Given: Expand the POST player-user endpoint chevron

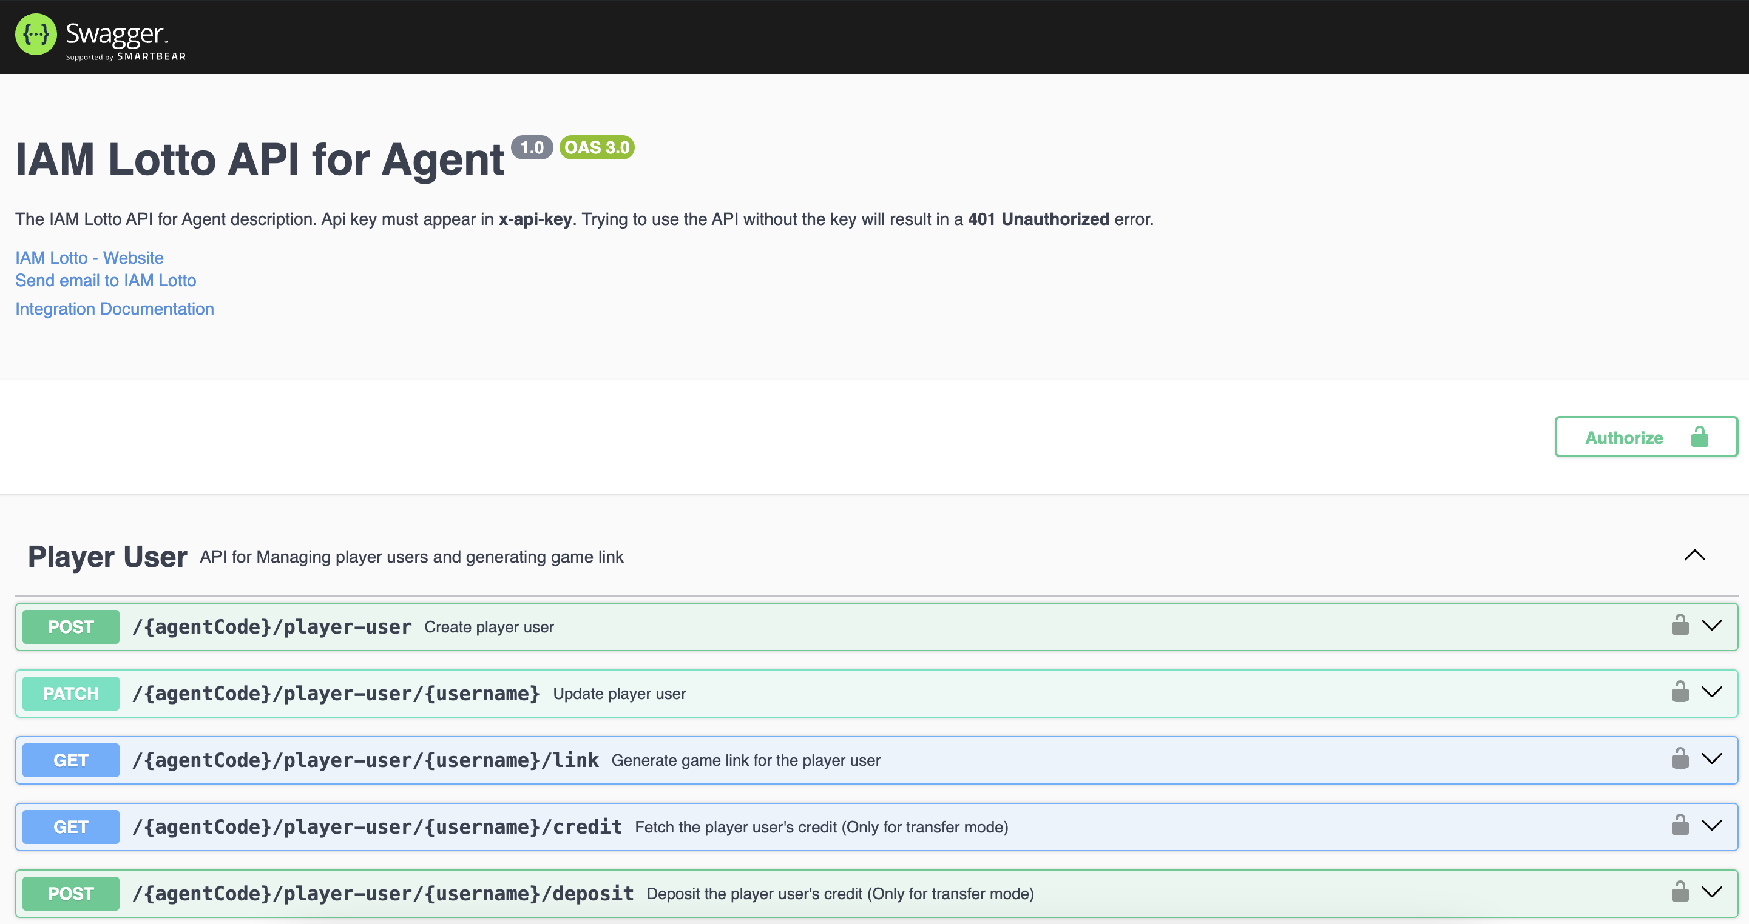Looking at the screenshot, I should click(x=1711, y=626).
